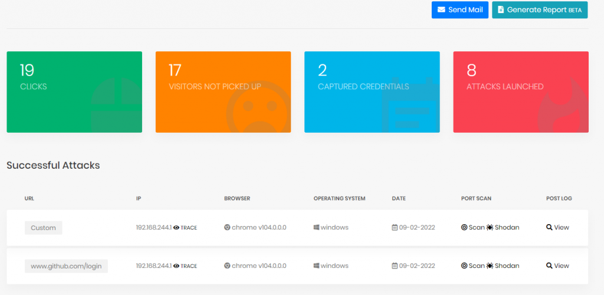Viewport: 604px width, 295px height.
Task: Click the number 8 on red card
Action: point(471,70)
